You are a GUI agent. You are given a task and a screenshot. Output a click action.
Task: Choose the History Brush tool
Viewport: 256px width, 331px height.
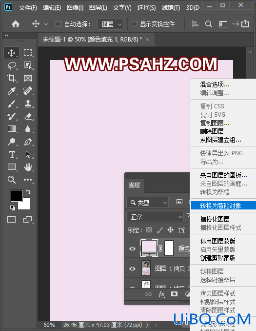tap(12, 116)
